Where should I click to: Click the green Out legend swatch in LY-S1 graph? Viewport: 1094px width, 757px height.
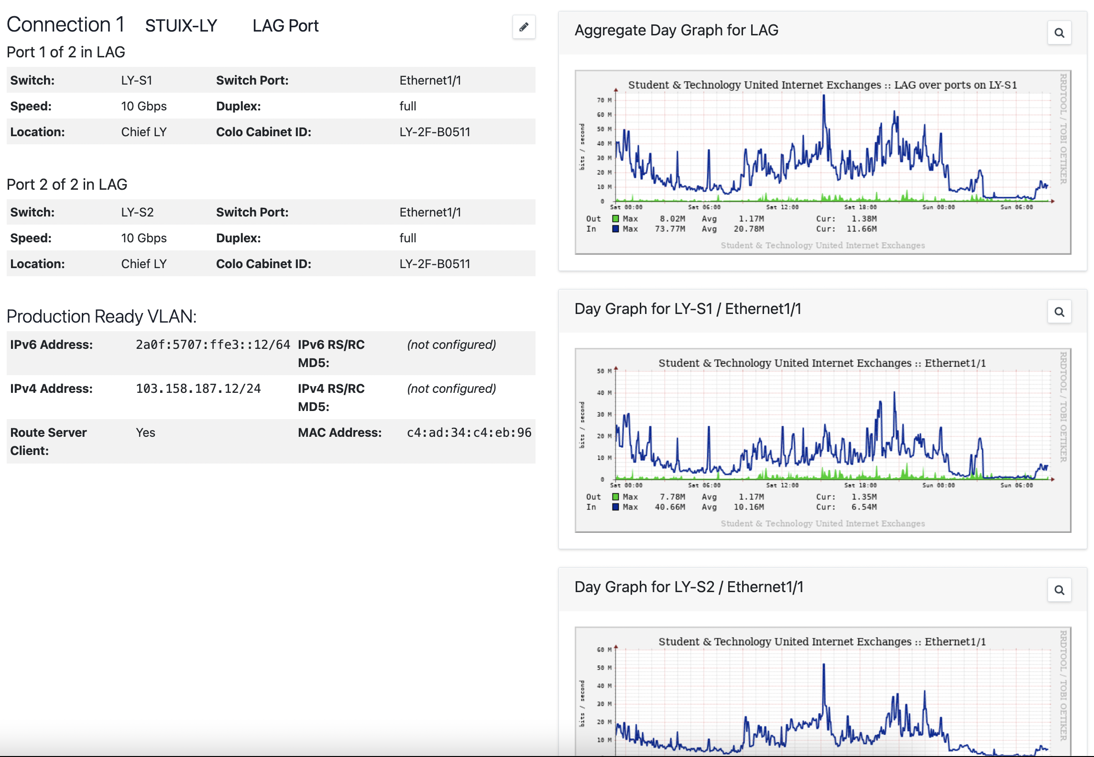click(616, 497)
